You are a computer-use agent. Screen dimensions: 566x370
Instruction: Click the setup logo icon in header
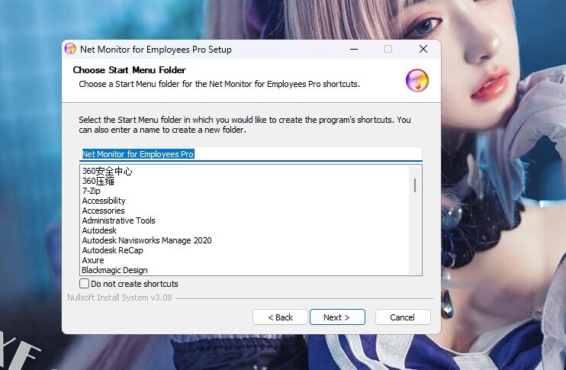(416, 80)
